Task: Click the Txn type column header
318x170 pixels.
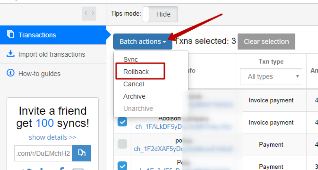Action: tap(271, 62)
